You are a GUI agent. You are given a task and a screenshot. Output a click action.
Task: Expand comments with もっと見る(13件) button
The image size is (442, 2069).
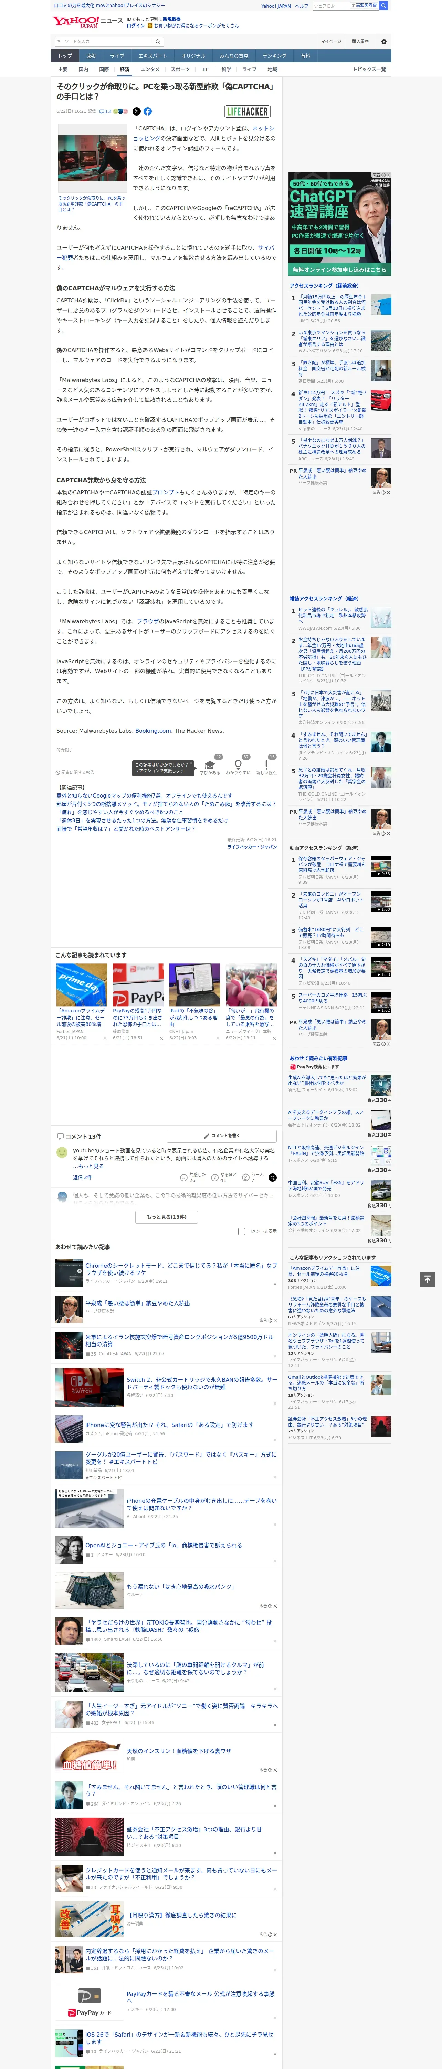[167, 1217]
